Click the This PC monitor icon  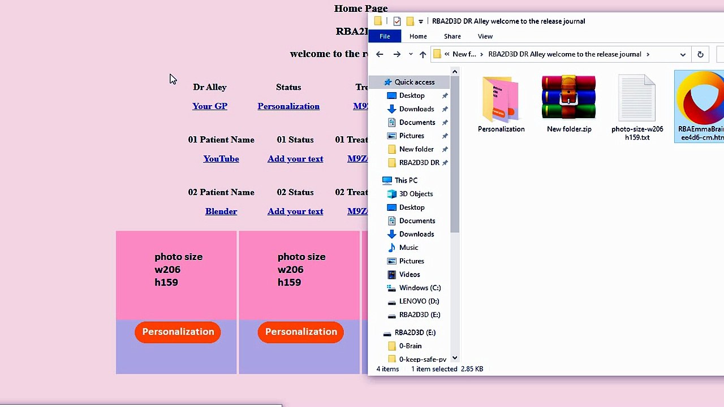coord(387,180)
